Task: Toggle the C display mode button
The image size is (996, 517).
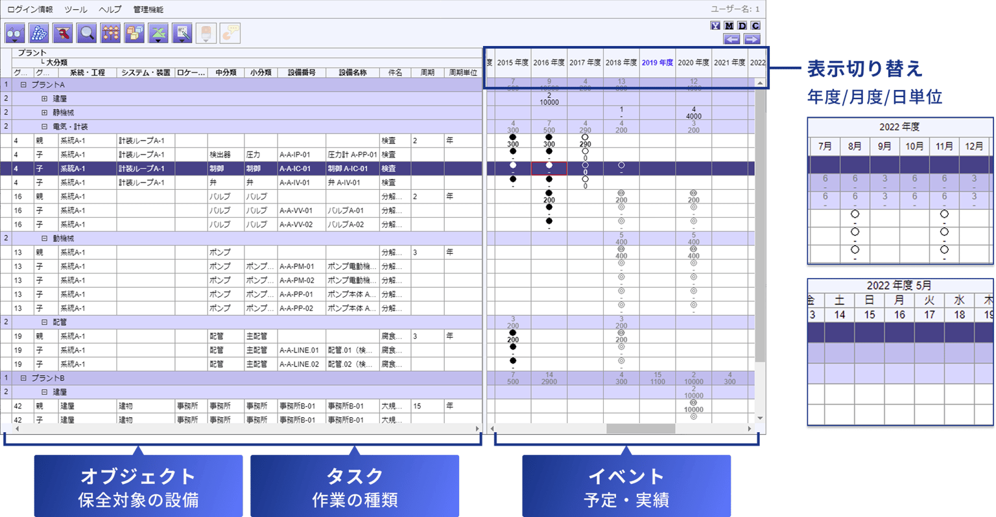Action: (755, 26)
